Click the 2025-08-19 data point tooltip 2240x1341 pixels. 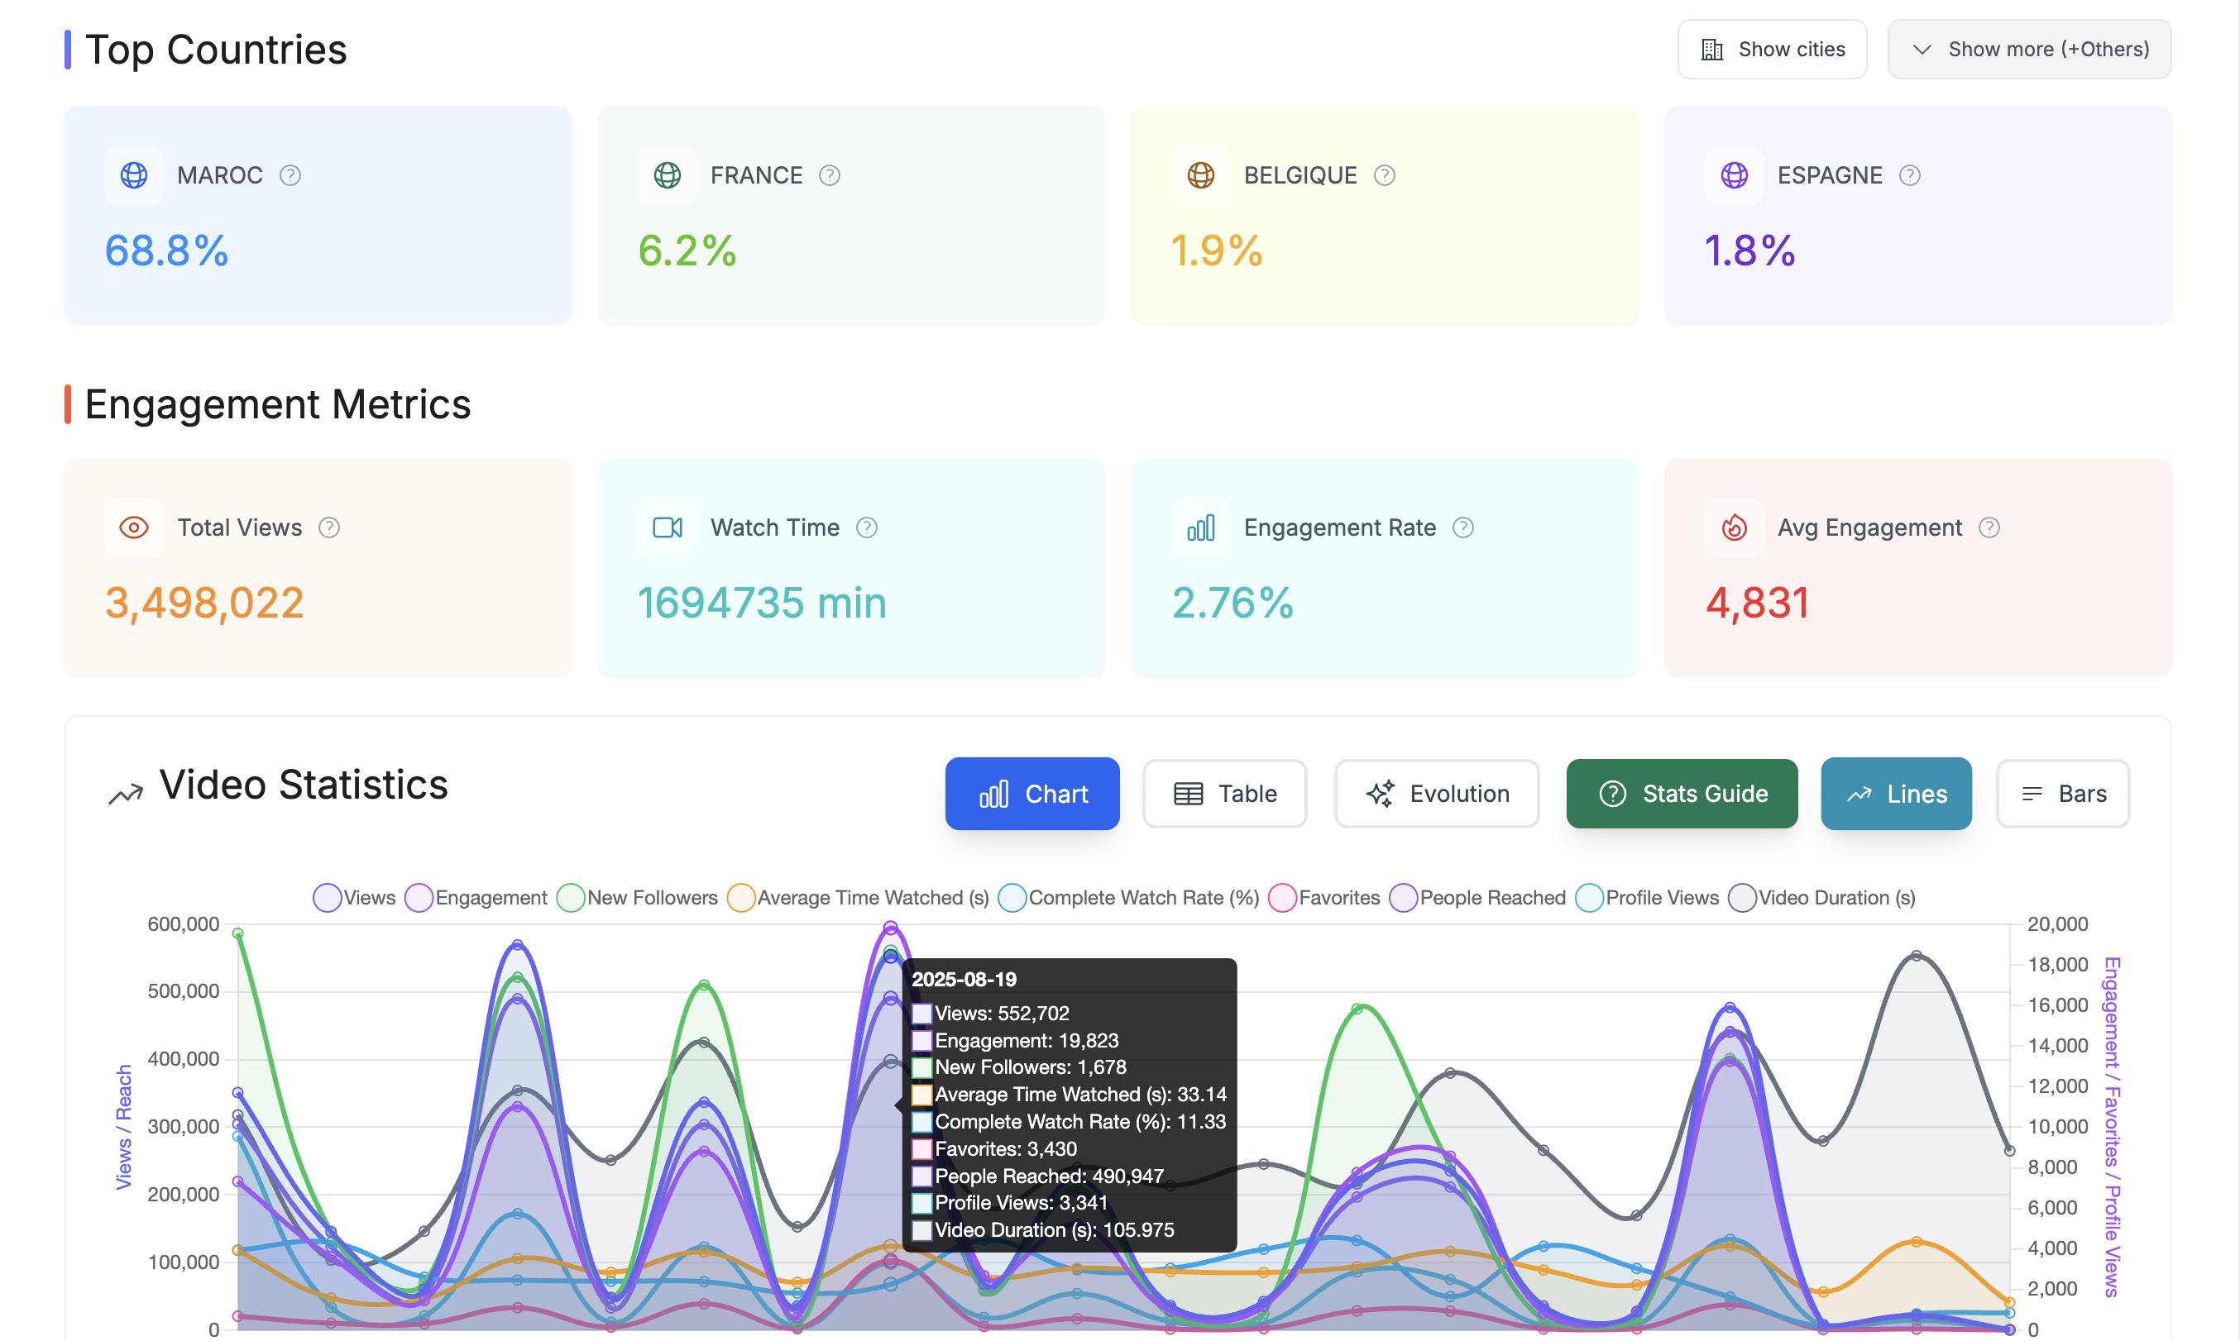(x=1070, y=1102)
